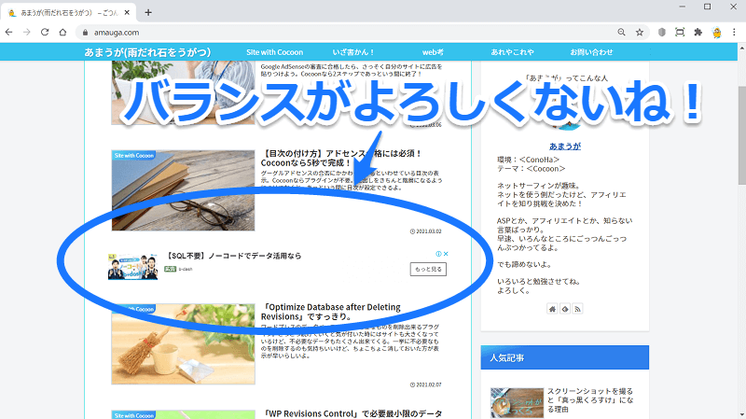The image size is (746, 419).
Task: Open the new tab plus button
Action: pos(148,12)
